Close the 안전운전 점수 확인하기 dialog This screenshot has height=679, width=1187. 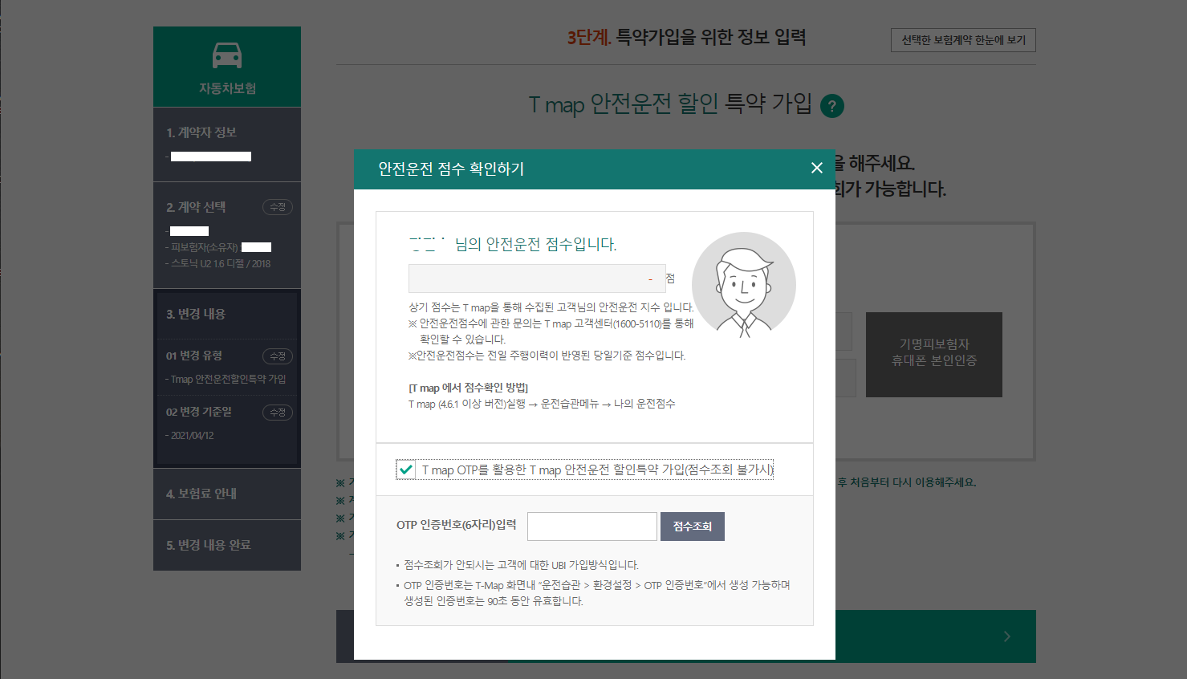click(816, 168)
